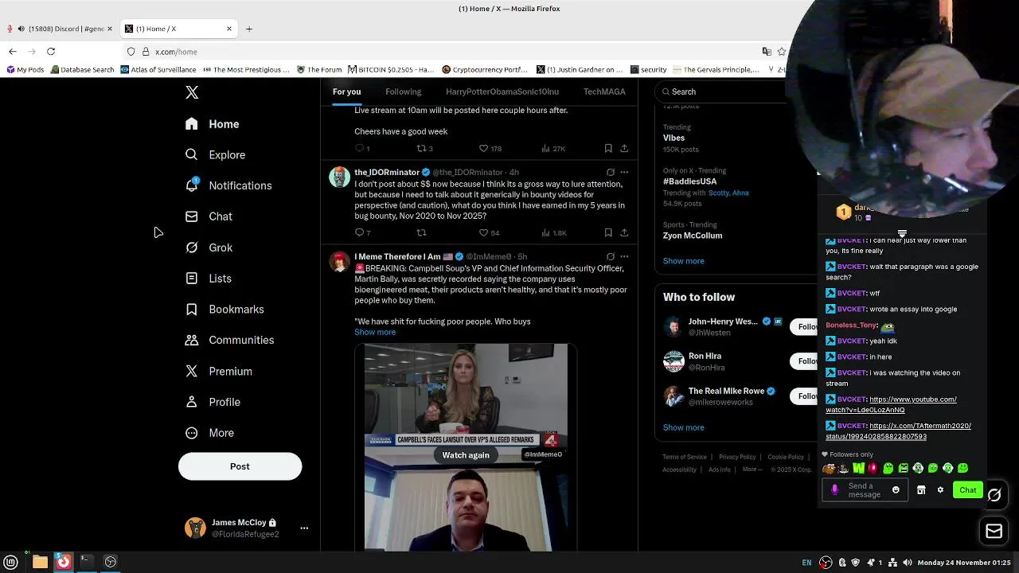Open Lists in the sidebar

[x=208, y=279]
